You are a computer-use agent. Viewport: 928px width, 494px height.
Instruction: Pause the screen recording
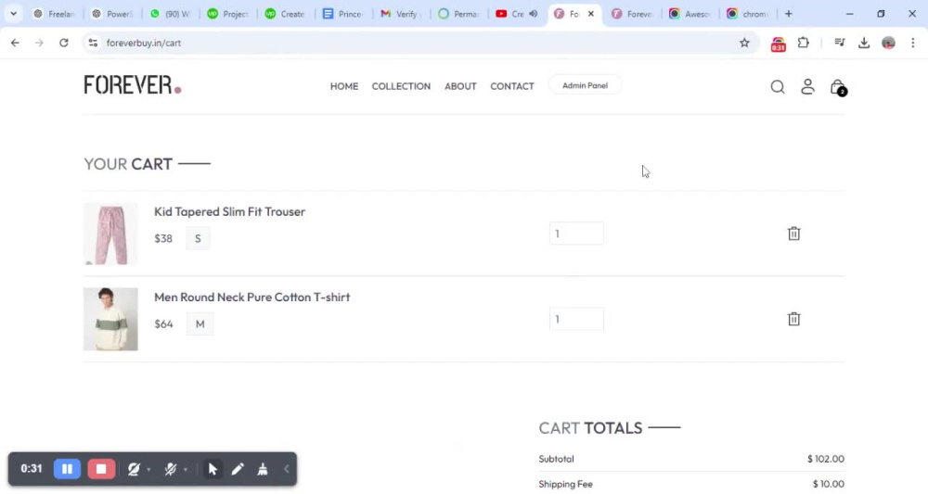67,469
